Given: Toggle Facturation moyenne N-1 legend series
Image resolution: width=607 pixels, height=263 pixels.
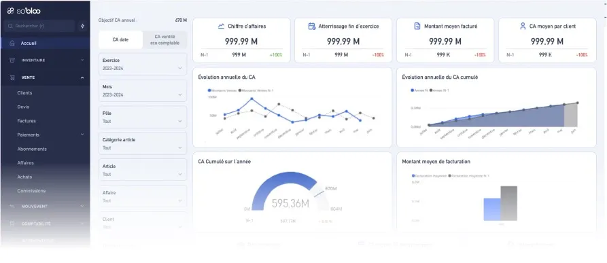Looking at the screenshot, I should [x=469, y=176].
